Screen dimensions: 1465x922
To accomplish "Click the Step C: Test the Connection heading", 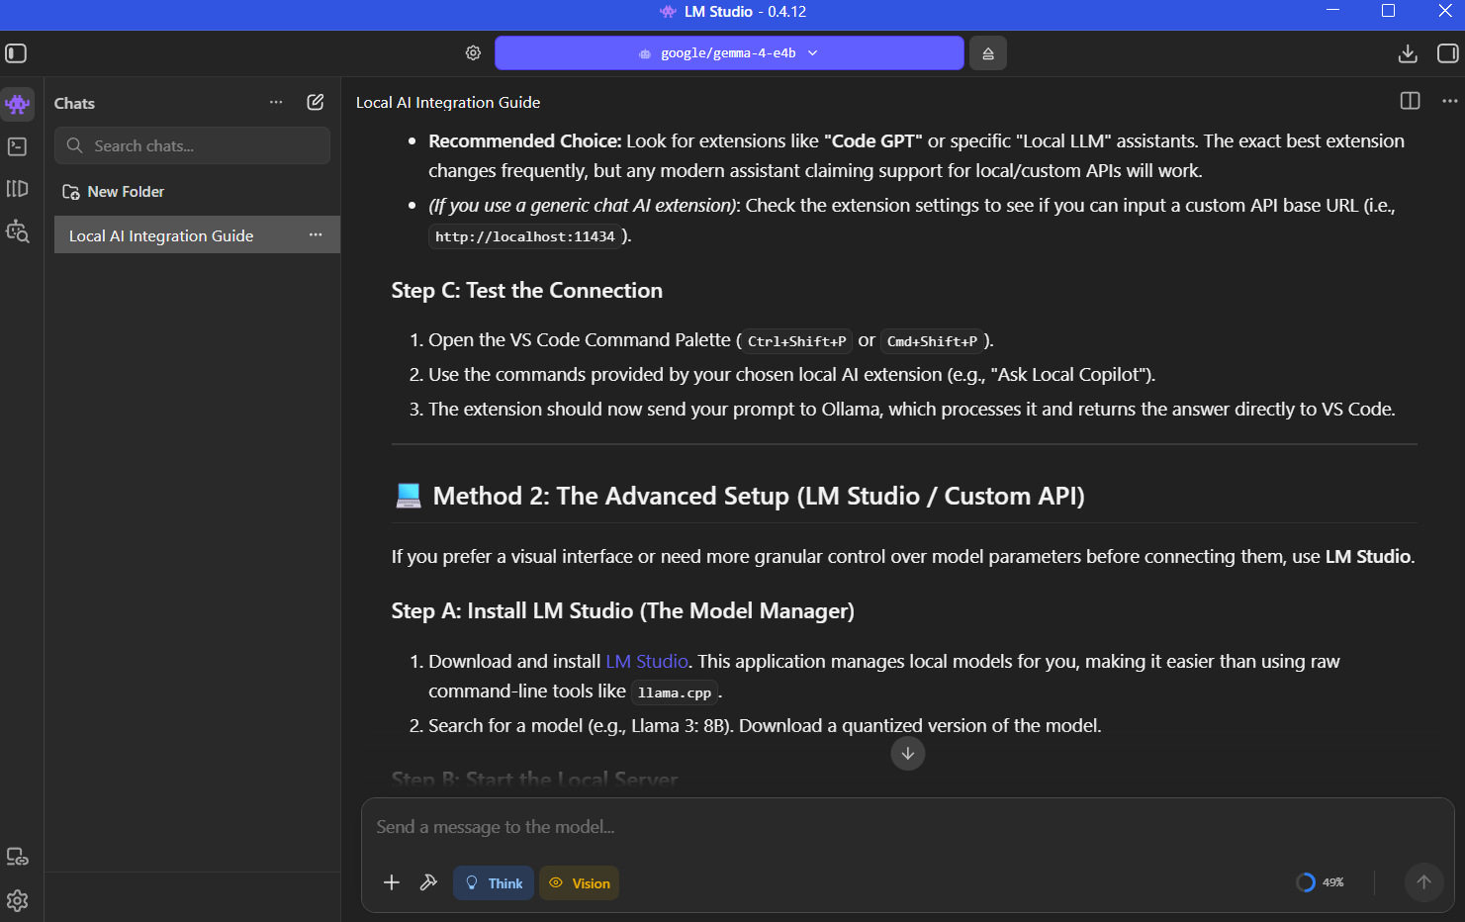I will point(527,291).
